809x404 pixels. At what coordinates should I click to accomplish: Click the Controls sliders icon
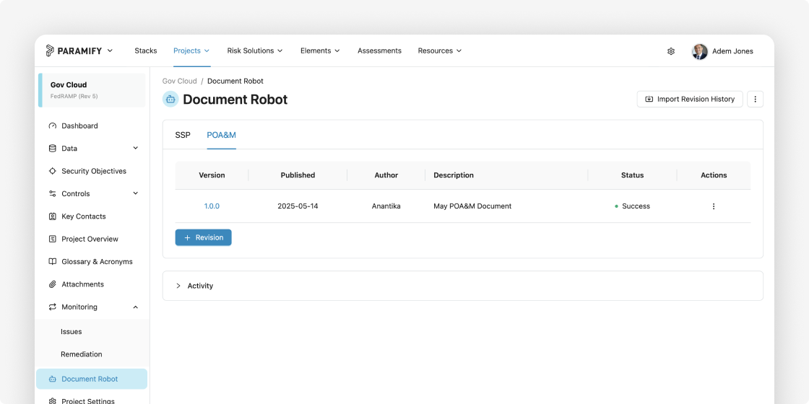pos(52,194)
